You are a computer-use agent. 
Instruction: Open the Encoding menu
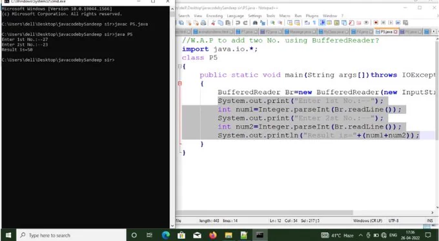point(214,15)
